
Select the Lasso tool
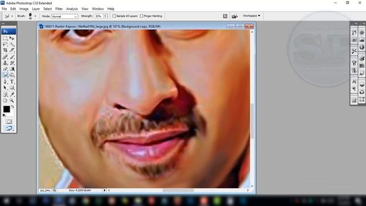click(x=5, y=44)
